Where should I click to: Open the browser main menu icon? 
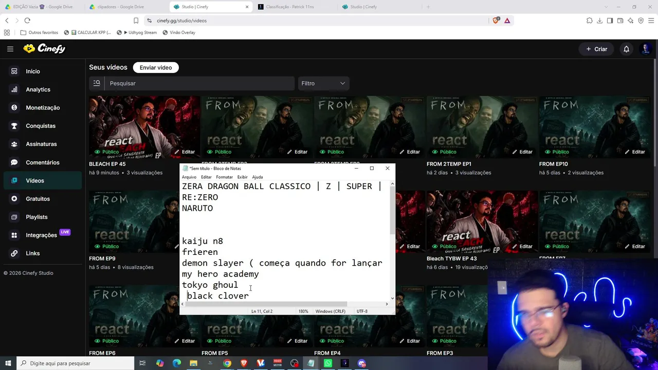(x=651, y=21)
